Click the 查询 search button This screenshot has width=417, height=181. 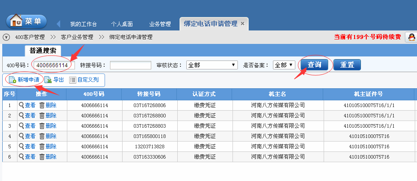[314, 65]
